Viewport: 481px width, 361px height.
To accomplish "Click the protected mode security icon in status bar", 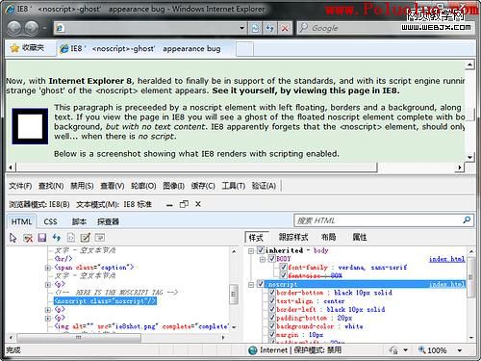I will 393,350.
